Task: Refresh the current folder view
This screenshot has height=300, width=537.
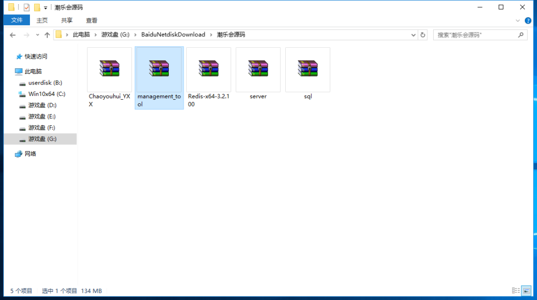Action: (x=423, y=35)
